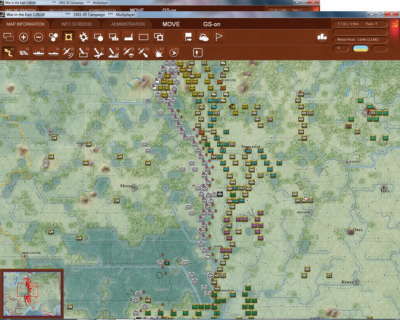The image size is (400, 320).
Task: Toggle the highlighted yellow unit-frame icon
Action: point(68,37)
